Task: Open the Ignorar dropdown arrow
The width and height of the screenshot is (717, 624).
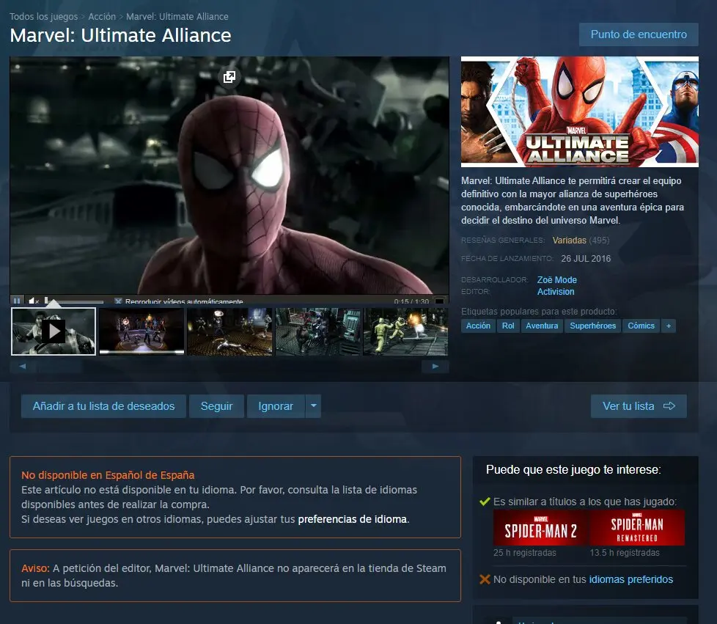Action: click(313, 406)
